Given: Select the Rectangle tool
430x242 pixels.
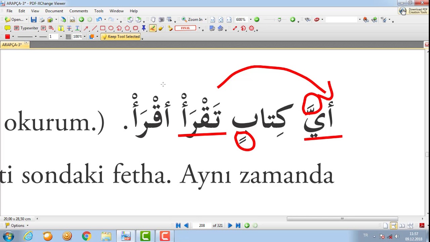Looking at the screenshot, I should (102, 28).
